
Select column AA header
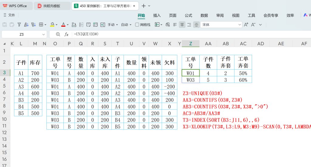coord(208,44)
